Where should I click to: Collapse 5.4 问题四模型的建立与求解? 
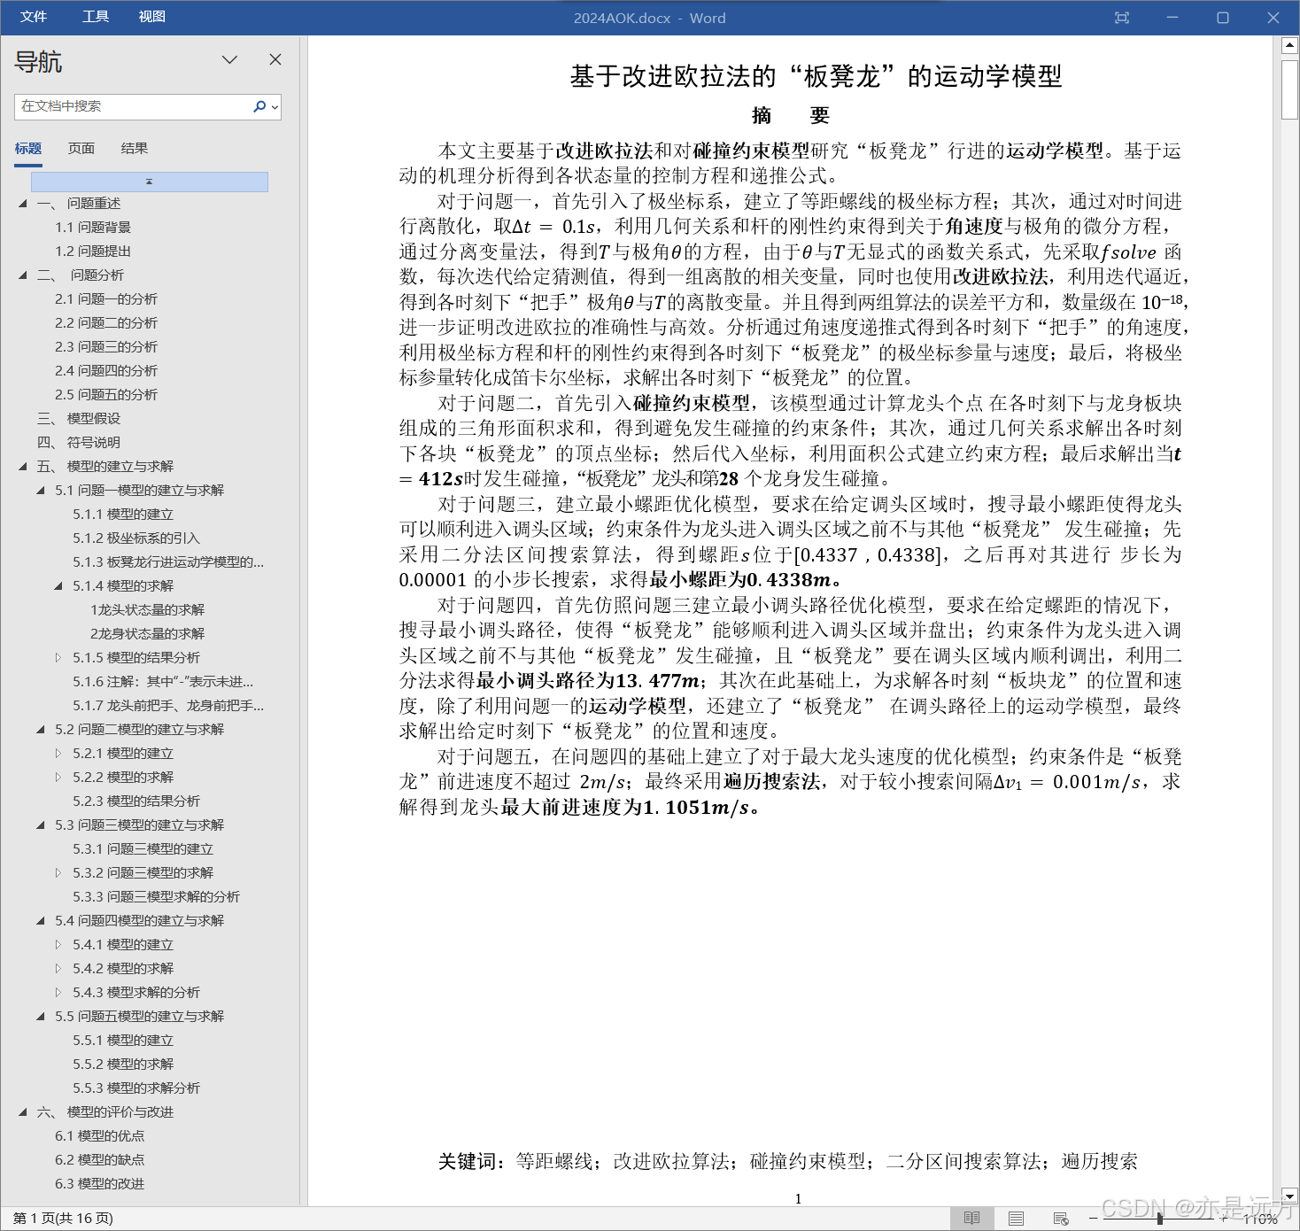[41, 921]
